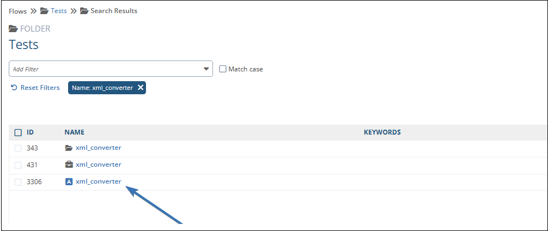Sort by the KEYWORDS column header
This screenshot has width=548, height=231.
[x=382, y=132]
